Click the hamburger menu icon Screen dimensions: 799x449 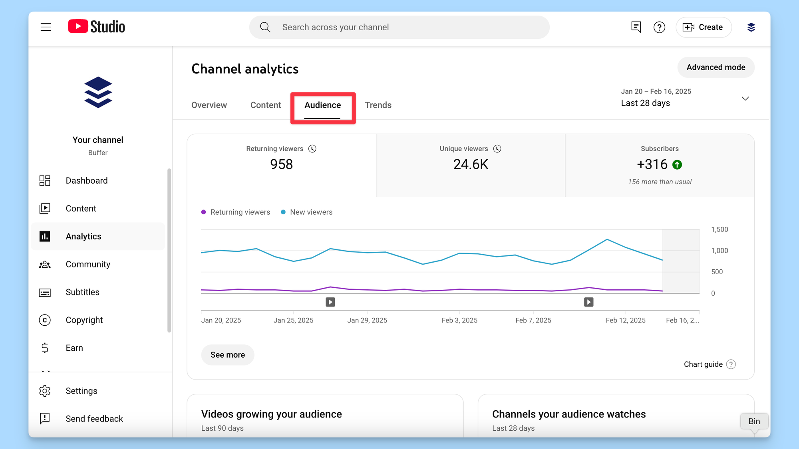tap(47, 26)
